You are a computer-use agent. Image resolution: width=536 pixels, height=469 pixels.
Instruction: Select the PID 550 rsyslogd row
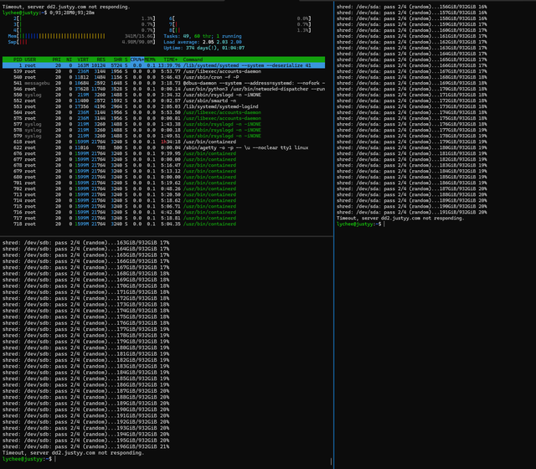tap(163, 95)
